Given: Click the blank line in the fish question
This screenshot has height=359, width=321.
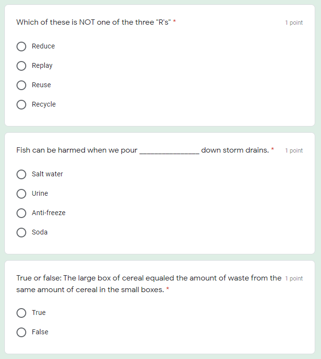Looking at the screenshot, I should coord(169,151).
